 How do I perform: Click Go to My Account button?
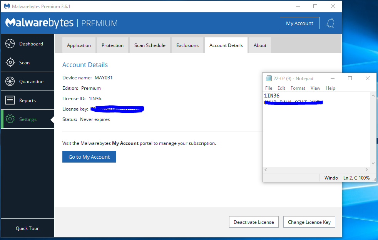click(89, 157)
